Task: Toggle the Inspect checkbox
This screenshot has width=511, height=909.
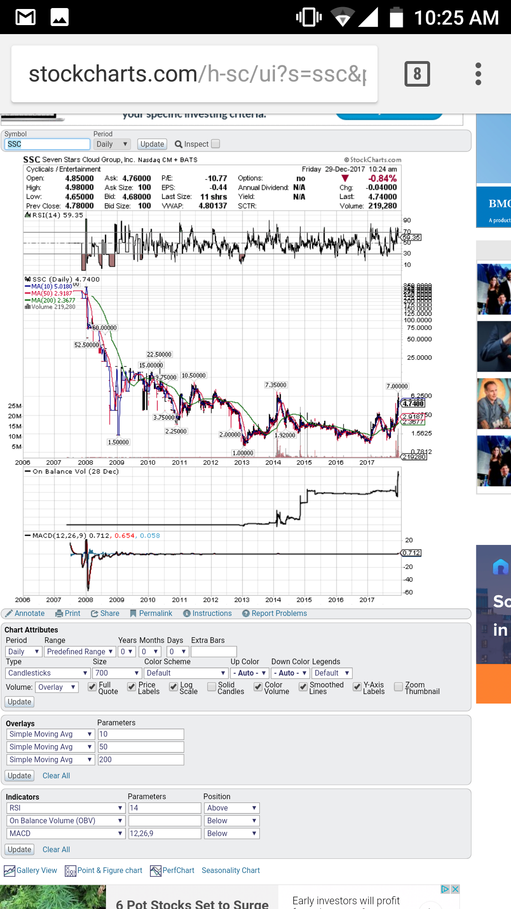Action: click(x=216, y=144)
